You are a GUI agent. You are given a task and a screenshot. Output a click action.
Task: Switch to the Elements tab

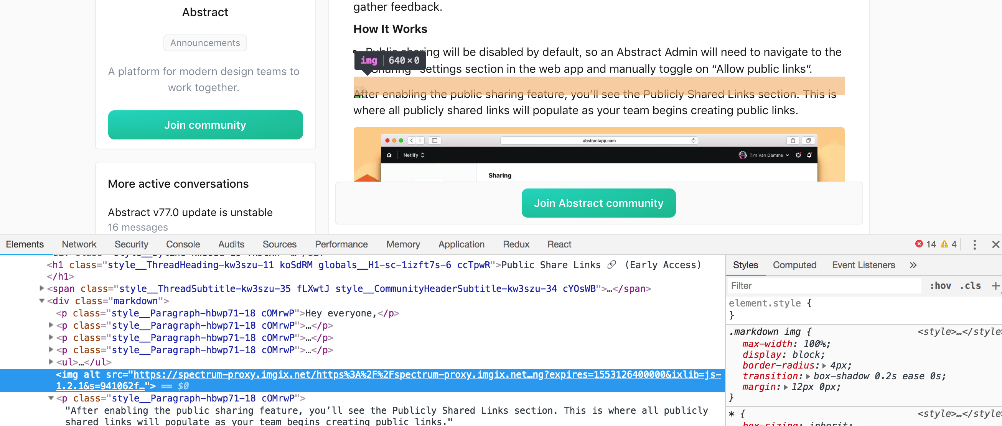[25, 244]
